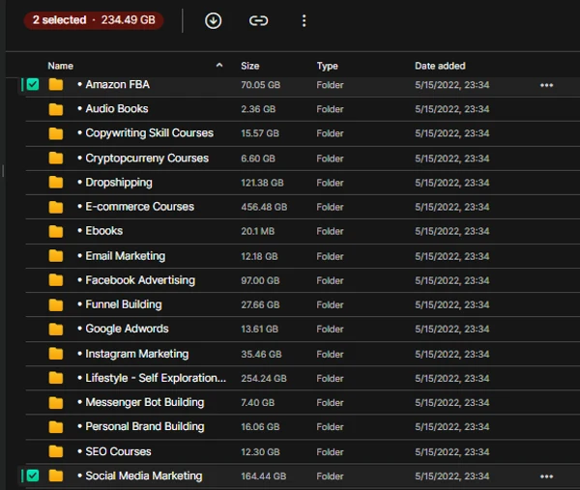580x490 pixels.
Task: Open the Amazon FBA folder name
Action: pos(118,85)
